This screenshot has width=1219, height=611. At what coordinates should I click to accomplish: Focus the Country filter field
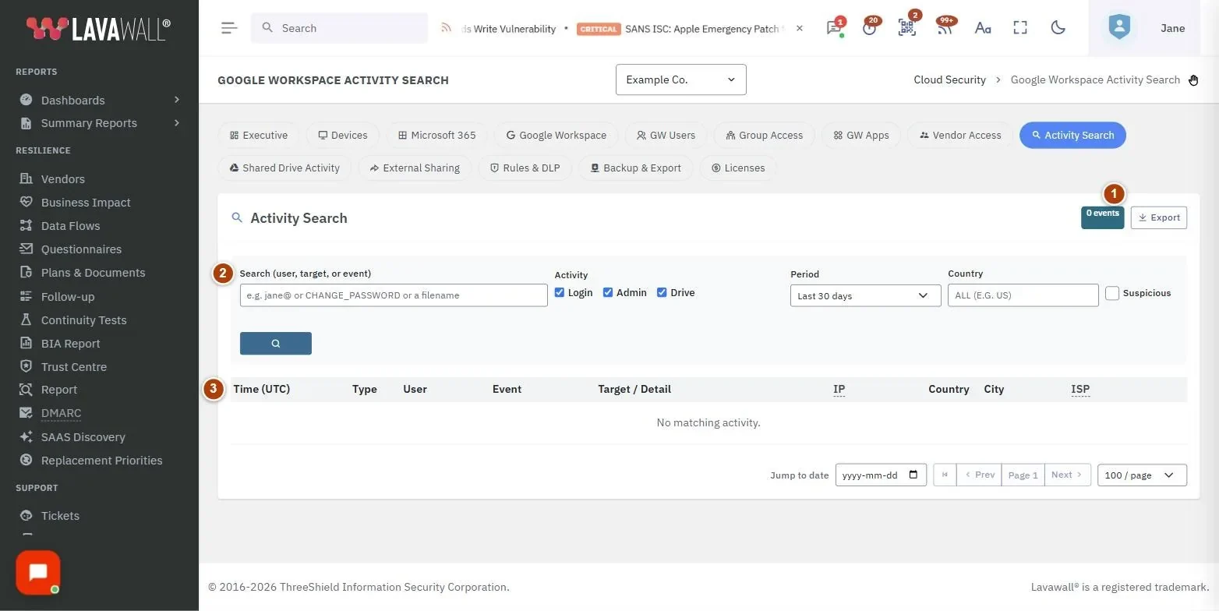1023,295
